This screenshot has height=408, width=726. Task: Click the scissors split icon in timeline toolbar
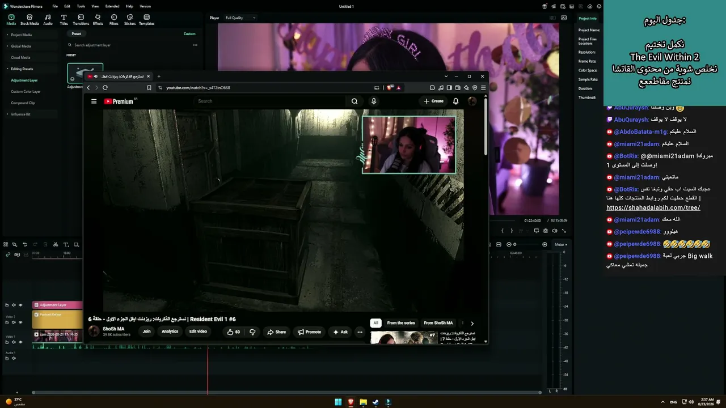56,245
